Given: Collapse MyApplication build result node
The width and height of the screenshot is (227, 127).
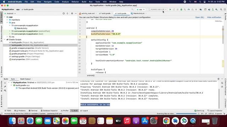Looking at the screenshot, I should click(9, 83).
